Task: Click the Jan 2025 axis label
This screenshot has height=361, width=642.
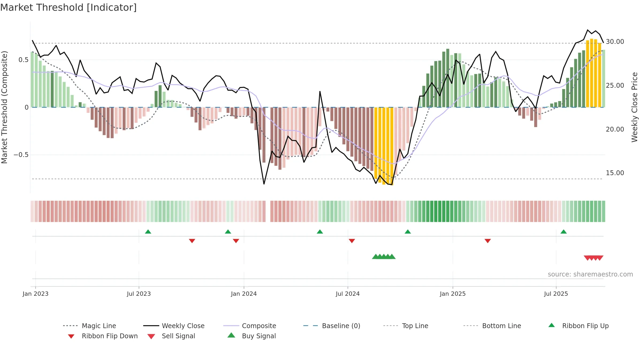Action: tap(453, 294)
